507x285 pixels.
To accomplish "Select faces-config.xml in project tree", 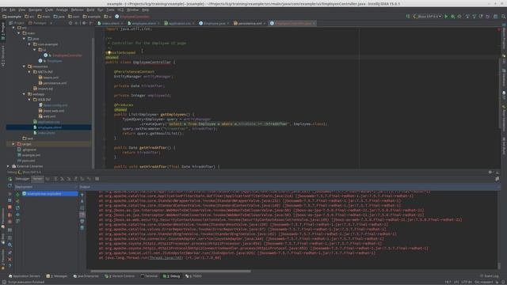I will (x=55, y=105).
